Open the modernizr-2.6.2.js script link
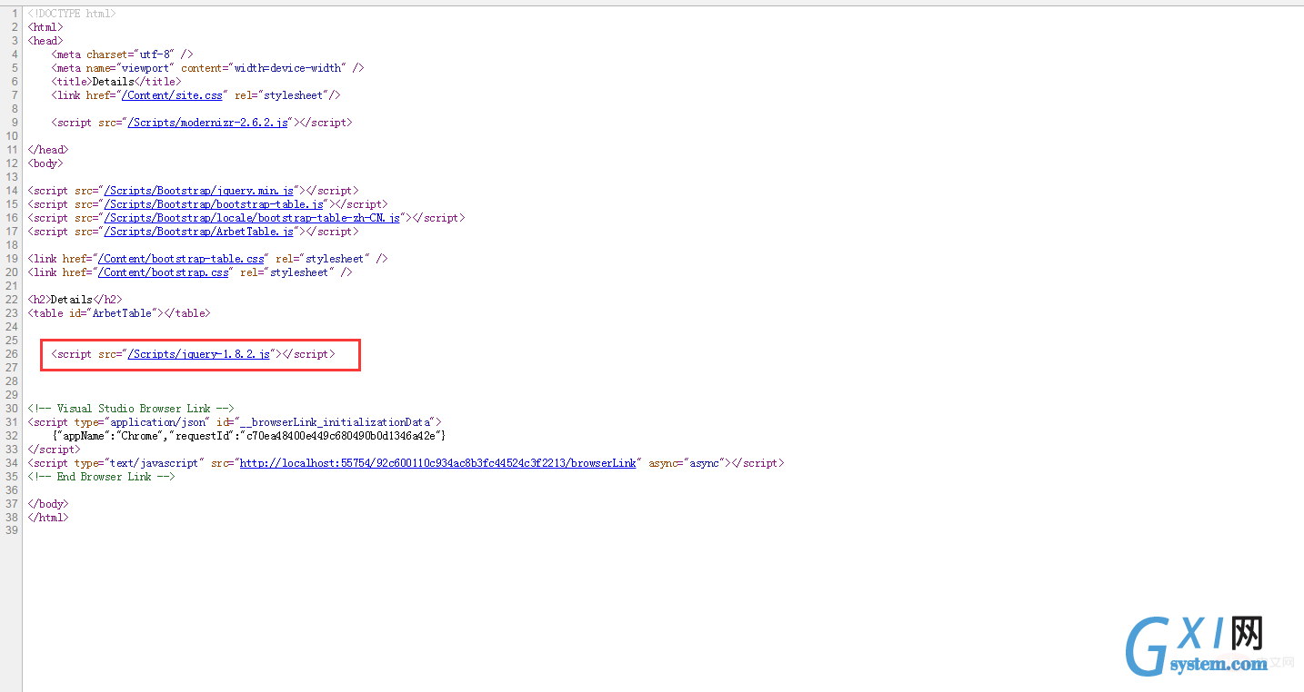The image size is (1304, 692). (207, 123)
